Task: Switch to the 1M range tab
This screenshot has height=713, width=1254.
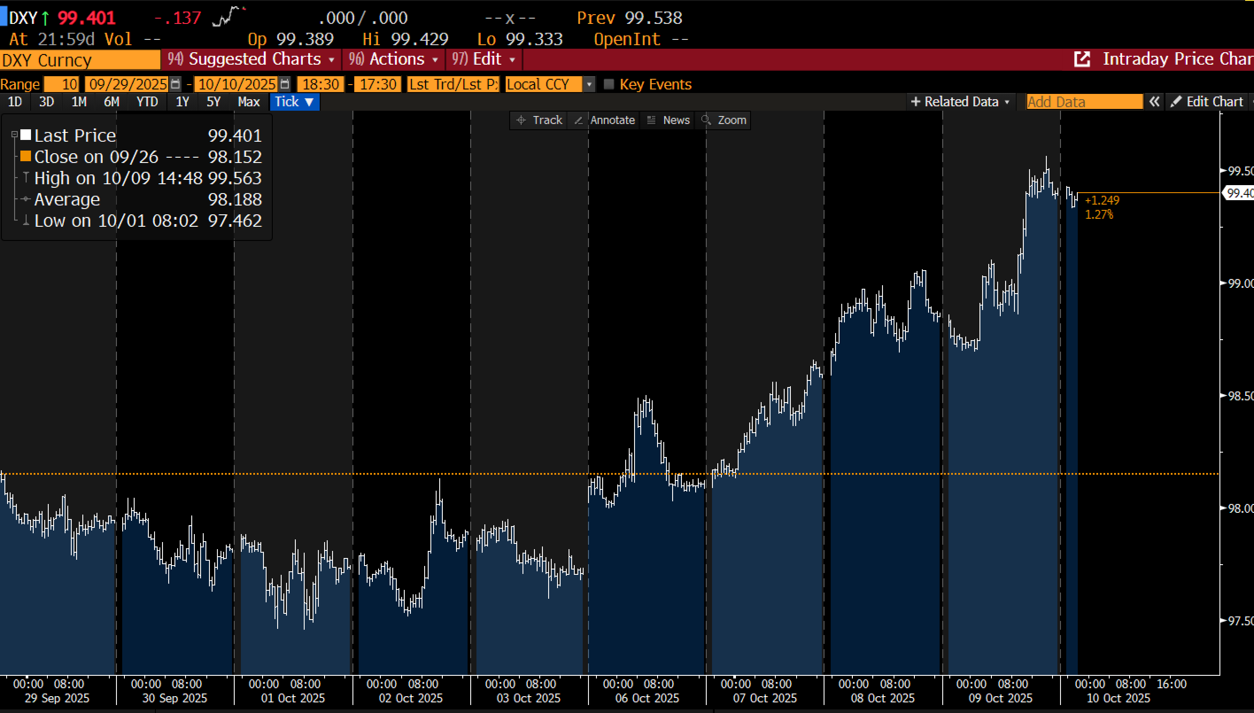Action: (x=79, y=102)
